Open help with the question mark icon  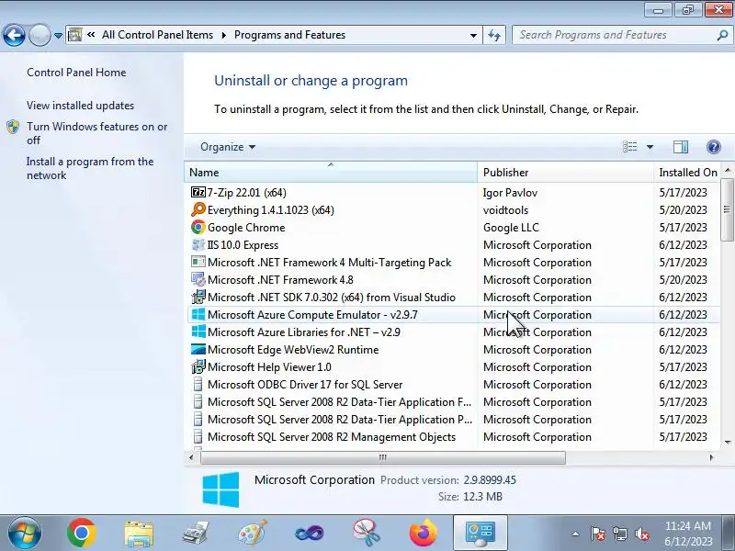[x=713, y=147]
